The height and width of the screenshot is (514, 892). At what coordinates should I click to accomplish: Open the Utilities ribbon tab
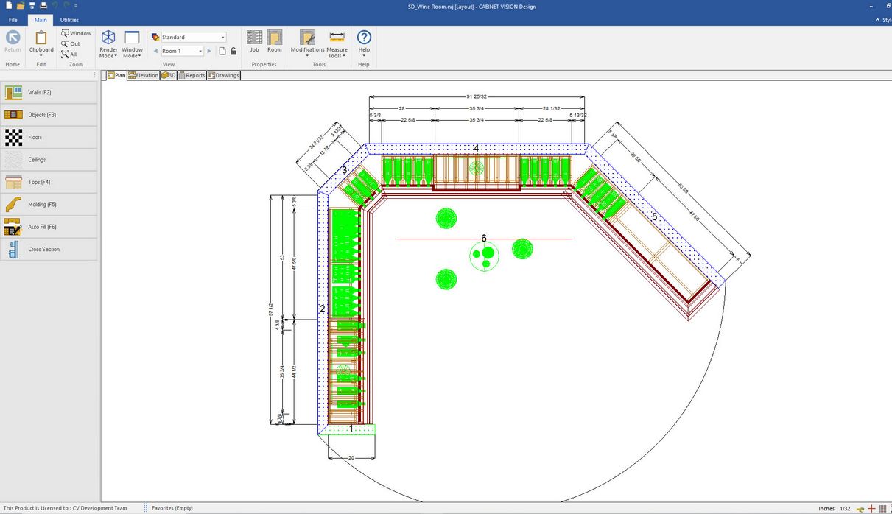pos(69,20)
